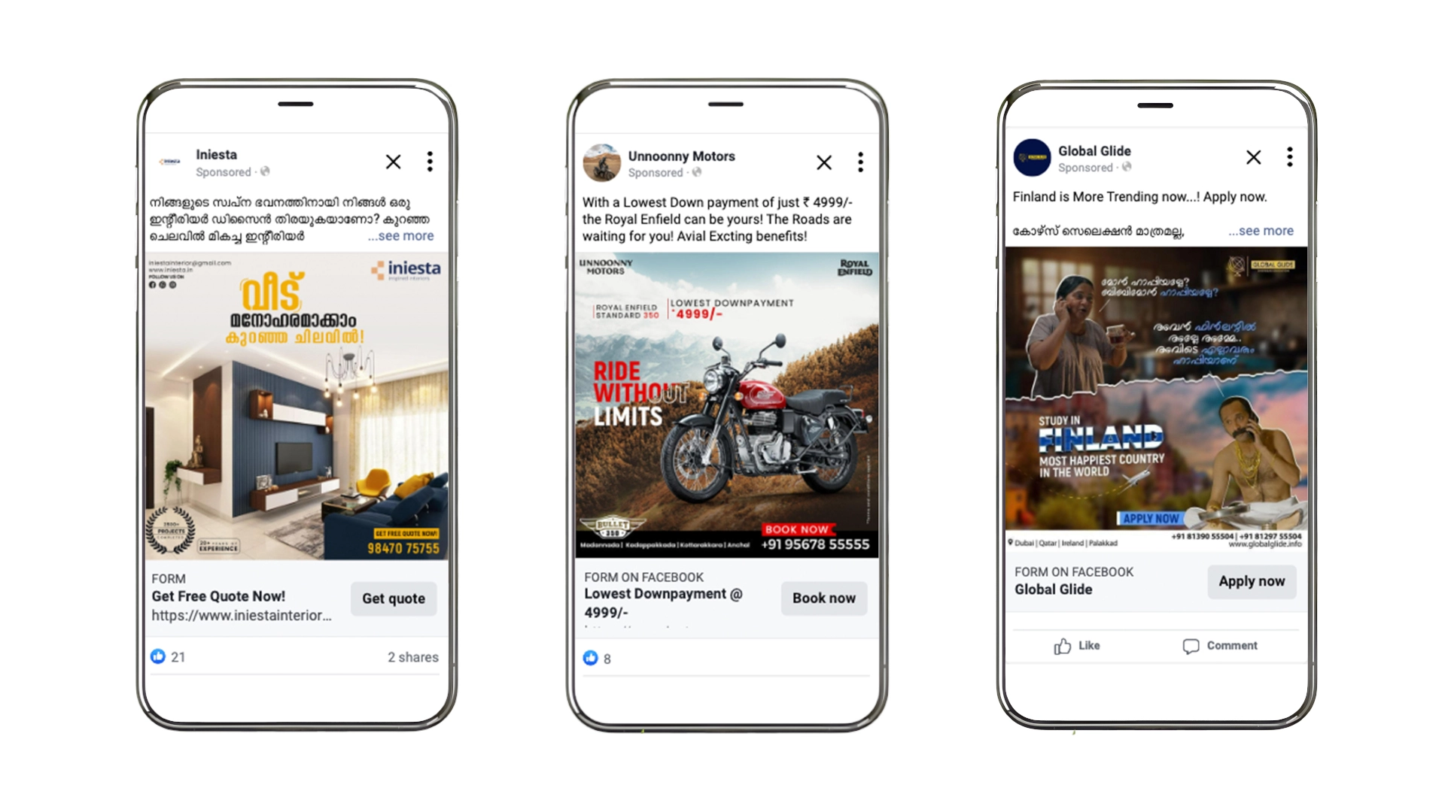Viewport: 1445px width, 812px height.
Task: Click 'Book now' button on Royal Enfield ad
Action: (824, 596)
